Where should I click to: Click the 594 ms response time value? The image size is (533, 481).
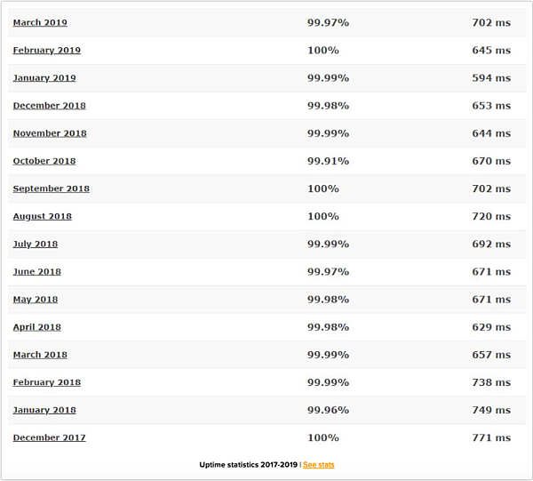point(491,78)
